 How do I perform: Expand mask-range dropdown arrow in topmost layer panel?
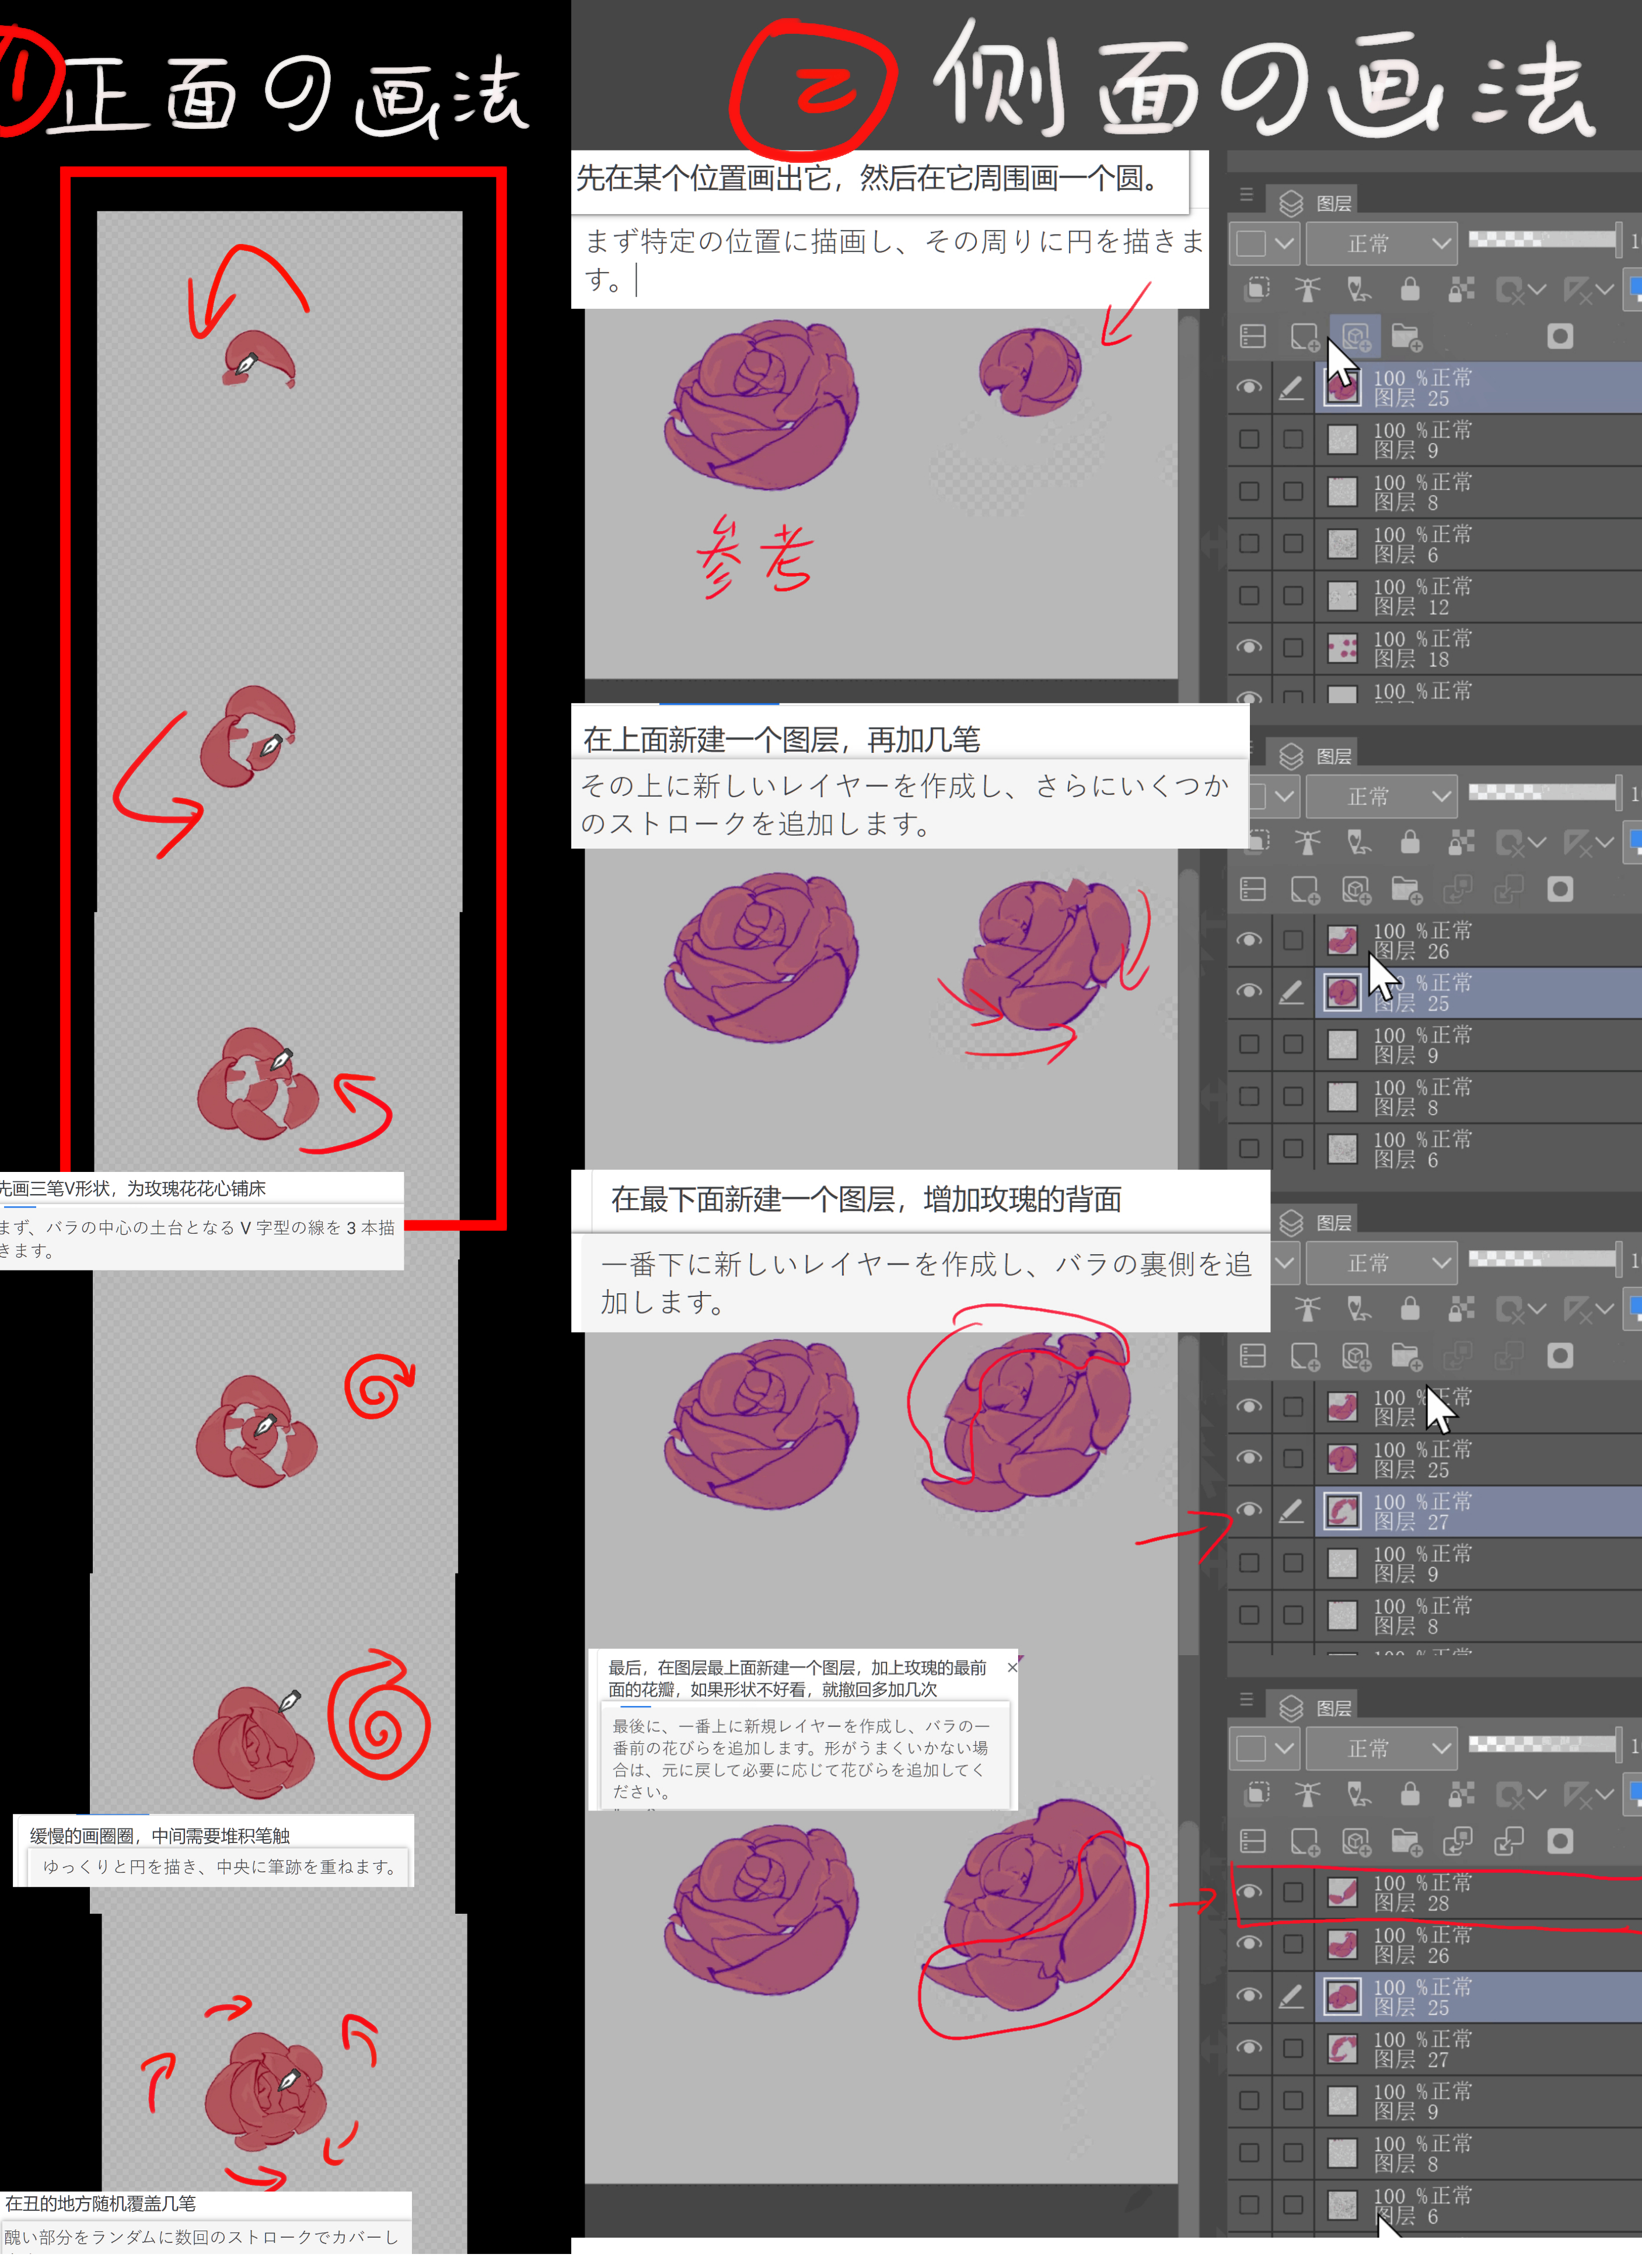pyautogui.click(x=1537, y=290)
